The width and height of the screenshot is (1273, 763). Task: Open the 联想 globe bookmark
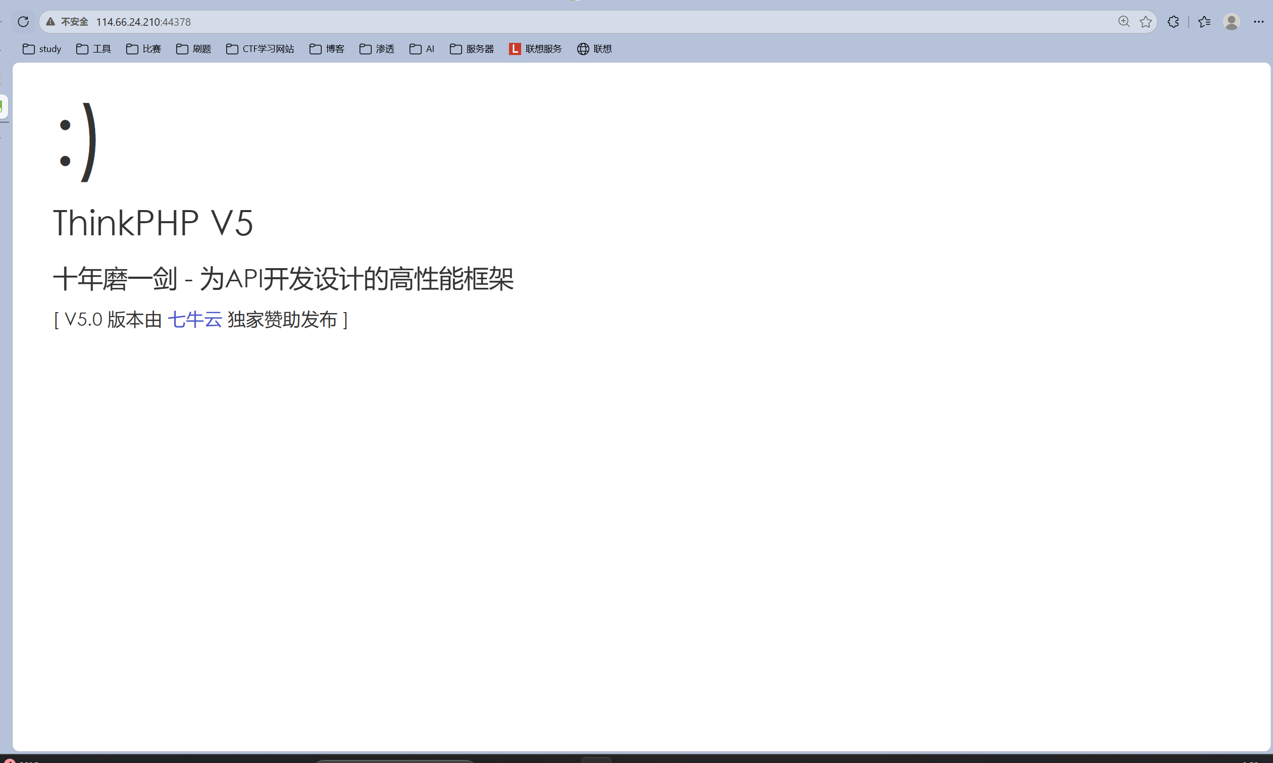(594, 49)
